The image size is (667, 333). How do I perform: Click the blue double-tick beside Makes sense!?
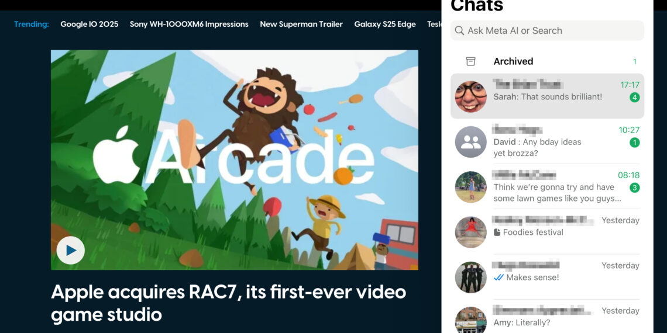[498, 277]
